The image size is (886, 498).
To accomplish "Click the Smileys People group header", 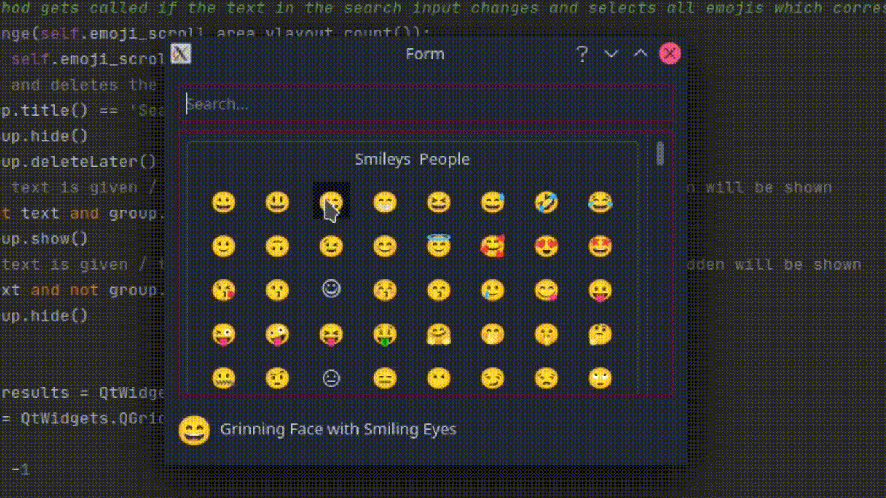I will pyautogui.click(x=412, y=159).
